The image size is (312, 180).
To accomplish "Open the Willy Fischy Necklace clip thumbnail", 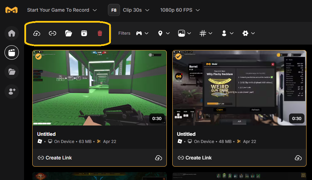I will point(239,88).
